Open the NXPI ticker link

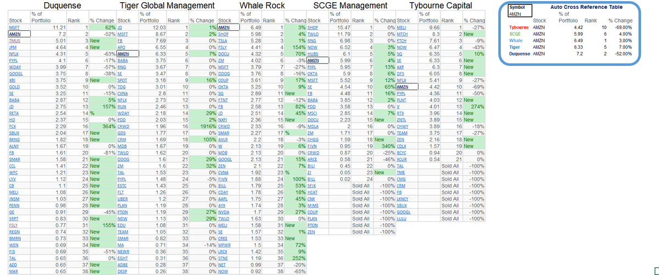[222, 120]
